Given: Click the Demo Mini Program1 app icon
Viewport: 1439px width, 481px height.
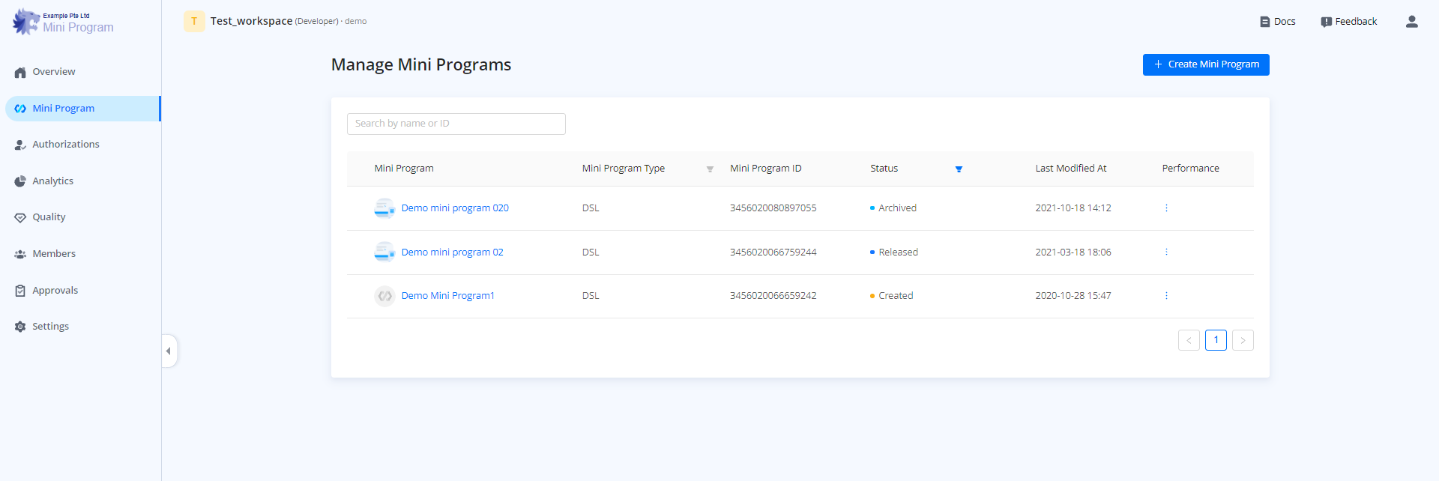Looking at the screenshot, I should (x=384, y=296).
